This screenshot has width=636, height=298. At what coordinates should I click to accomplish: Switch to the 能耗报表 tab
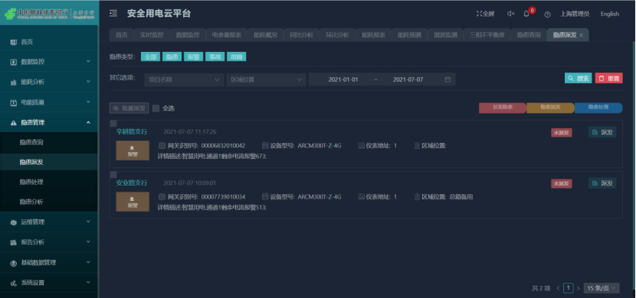(373, 35)
